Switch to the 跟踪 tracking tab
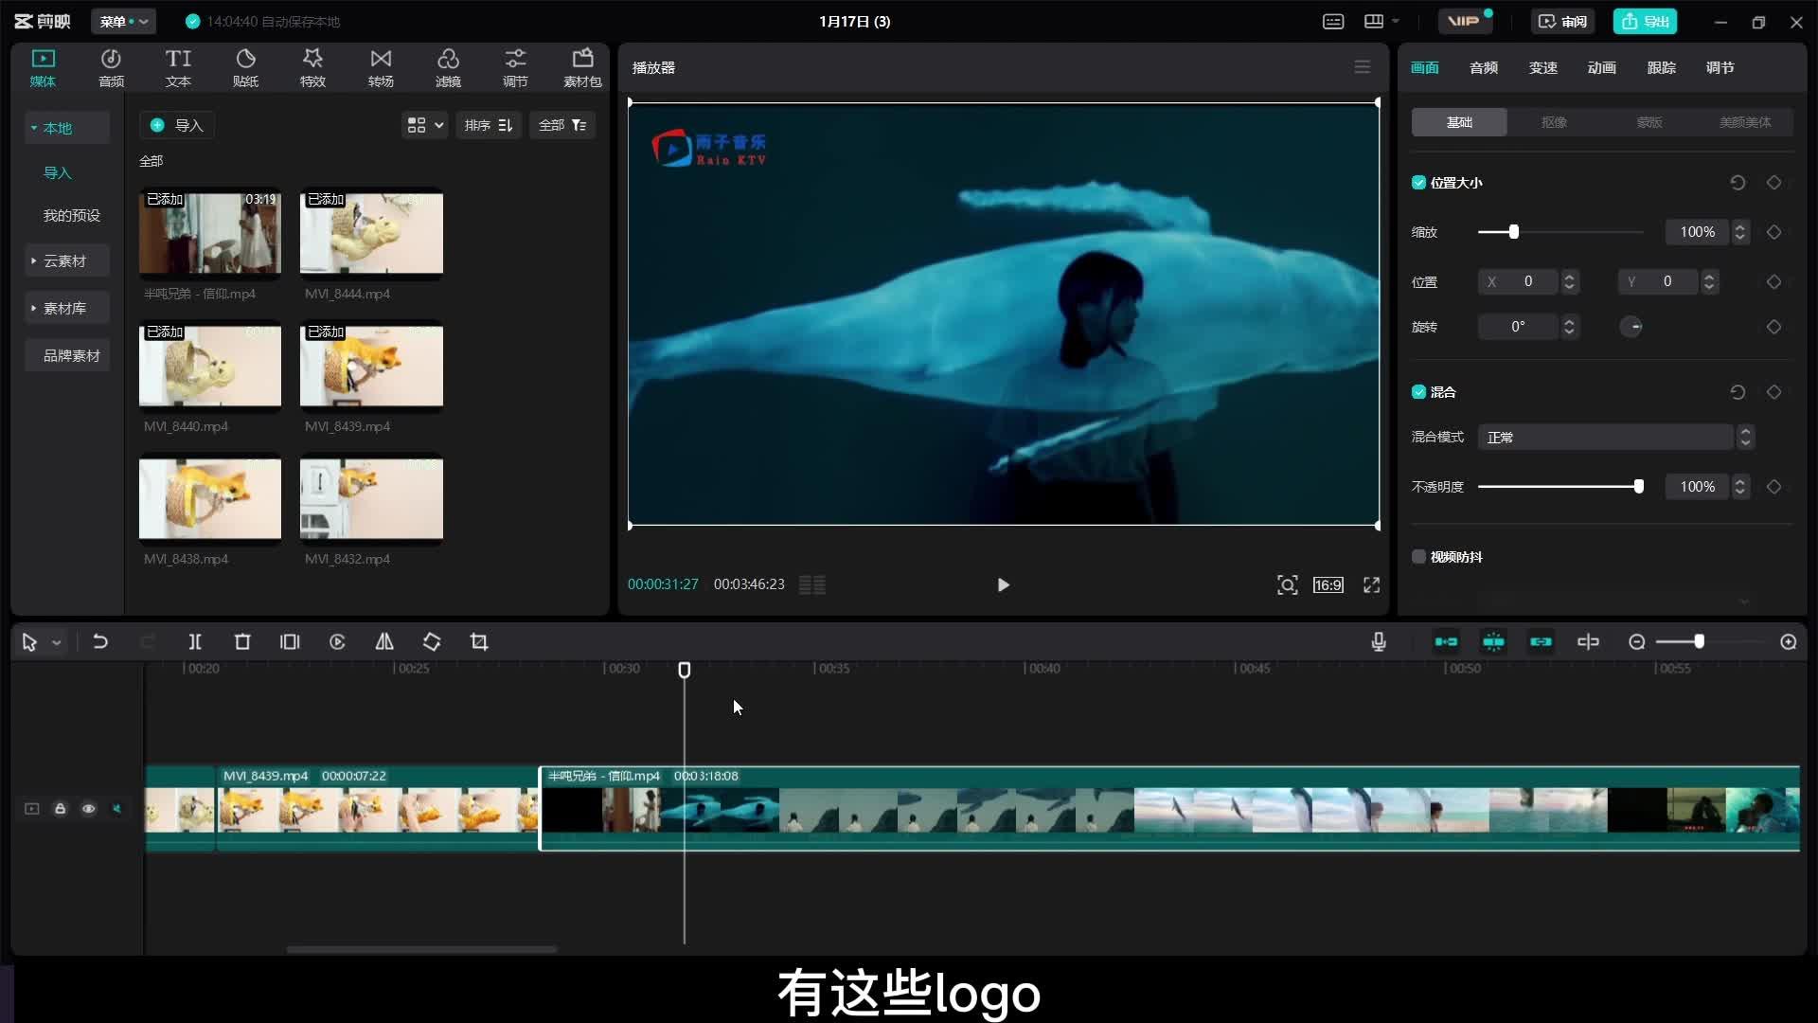This screenshot has height=1023, width=1818. [x=1662, y=68]
